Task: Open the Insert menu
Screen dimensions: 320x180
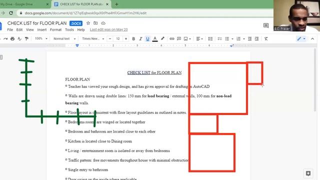Action: click(x=42, y=30)
